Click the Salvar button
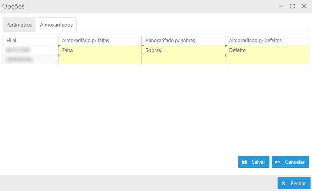Image resolution: width=312 pixels, height=191 pixels. [x=254, y=162]
